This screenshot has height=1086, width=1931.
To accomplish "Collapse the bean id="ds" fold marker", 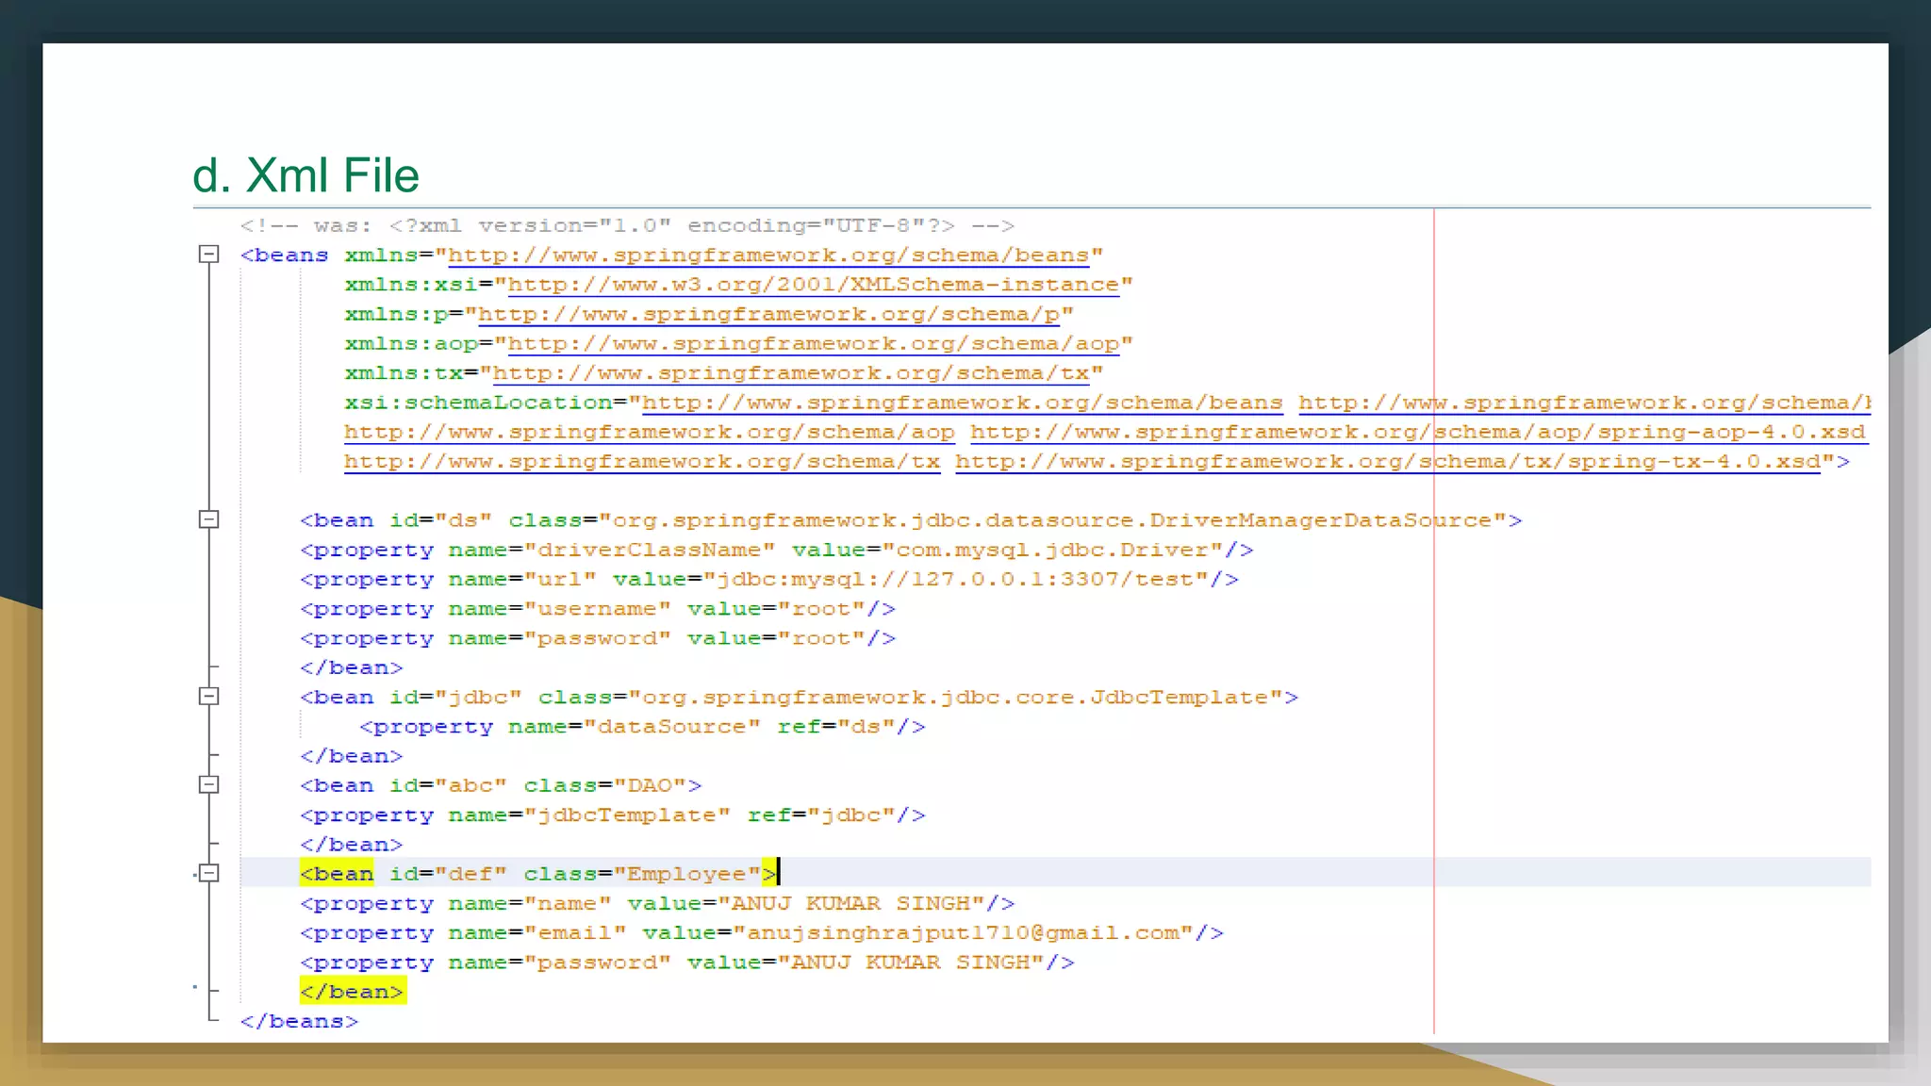I will 209,519.
